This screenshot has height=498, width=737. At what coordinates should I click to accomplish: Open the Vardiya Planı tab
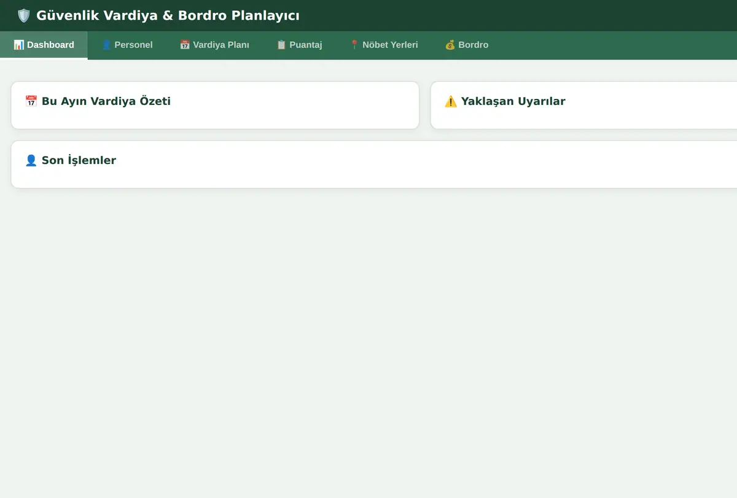coord(214,45)
